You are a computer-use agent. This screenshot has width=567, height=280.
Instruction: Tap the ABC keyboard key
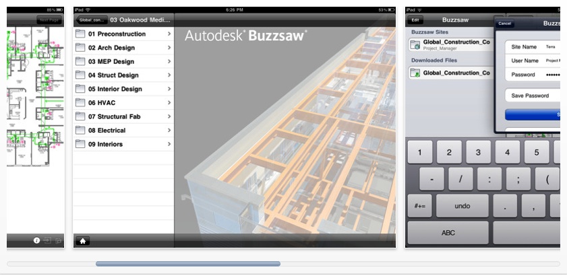click(x=448, y=233)
